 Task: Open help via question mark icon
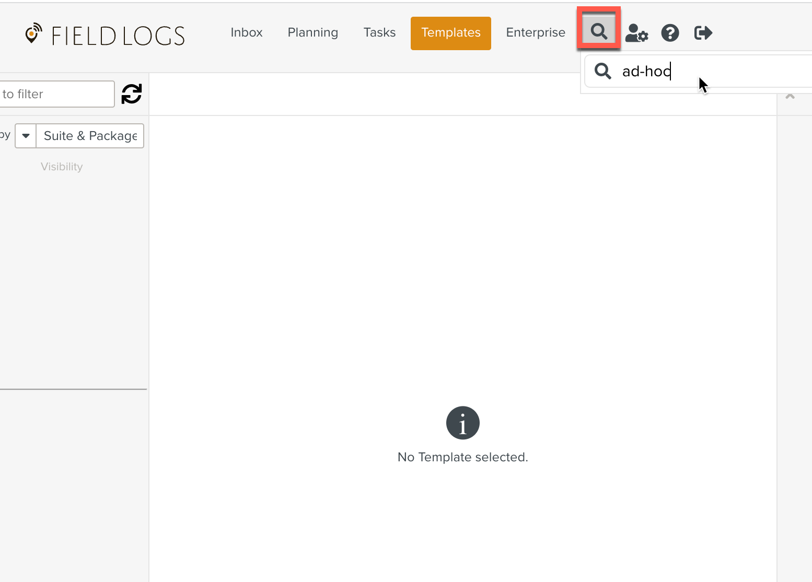[670, 33]
